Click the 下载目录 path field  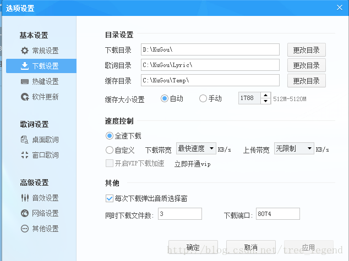210,49
